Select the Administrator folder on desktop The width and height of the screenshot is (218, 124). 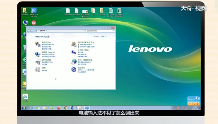tap(25, 11)
